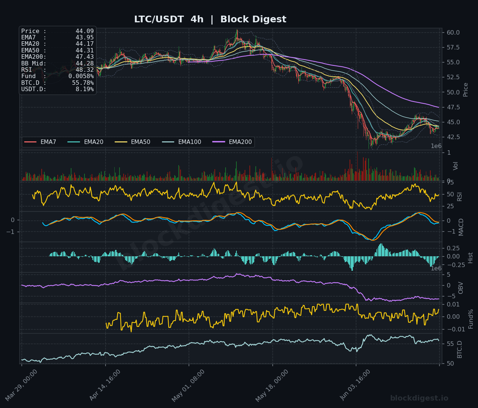Click the EMA7 value 43.95
This screenshot has width=478, height=408.
point(85,38)
